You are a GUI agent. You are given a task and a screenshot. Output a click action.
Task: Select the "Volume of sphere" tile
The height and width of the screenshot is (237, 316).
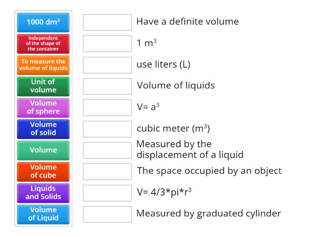click(x=43, y=108)
